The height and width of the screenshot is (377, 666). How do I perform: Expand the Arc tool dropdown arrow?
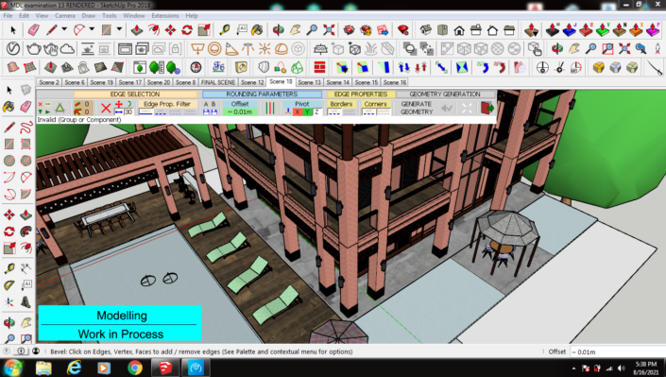click(x=92, y=29)
